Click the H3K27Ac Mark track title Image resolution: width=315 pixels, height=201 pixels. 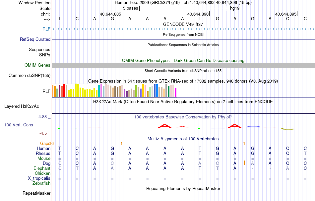(x=183, y=102)
